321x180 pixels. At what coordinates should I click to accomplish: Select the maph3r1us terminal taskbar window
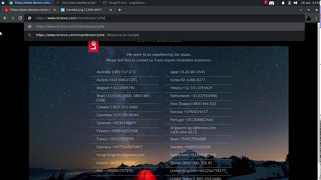126,3
